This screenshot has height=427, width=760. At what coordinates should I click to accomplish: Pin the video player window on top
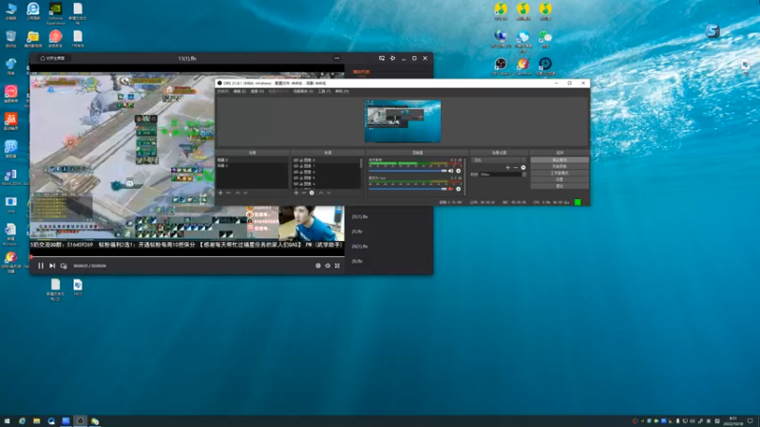tap(392, 58)
